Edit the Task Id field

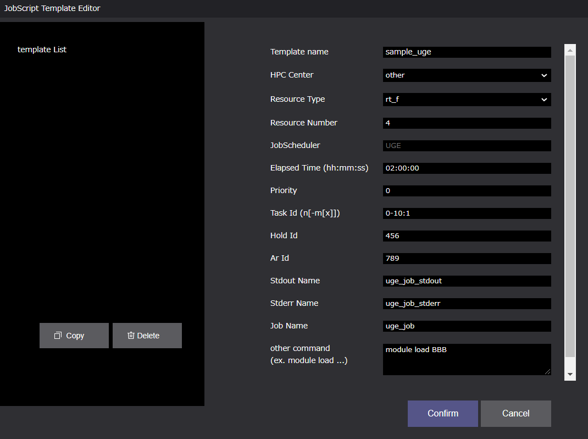pos(467,213)
